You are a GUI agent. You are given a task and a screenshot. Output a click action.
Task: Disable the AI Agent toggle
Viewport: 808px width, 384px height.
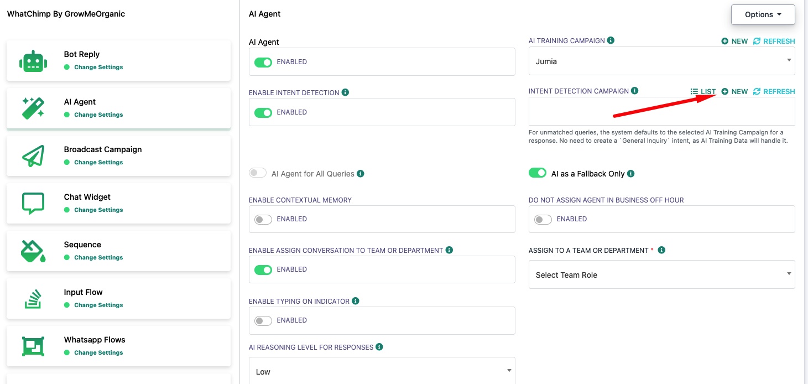tap(263, 62)
